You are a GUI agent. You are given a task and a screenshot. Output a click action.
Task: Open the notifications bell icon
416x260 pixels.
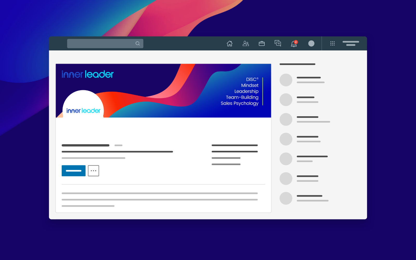[x=294, y=44]
